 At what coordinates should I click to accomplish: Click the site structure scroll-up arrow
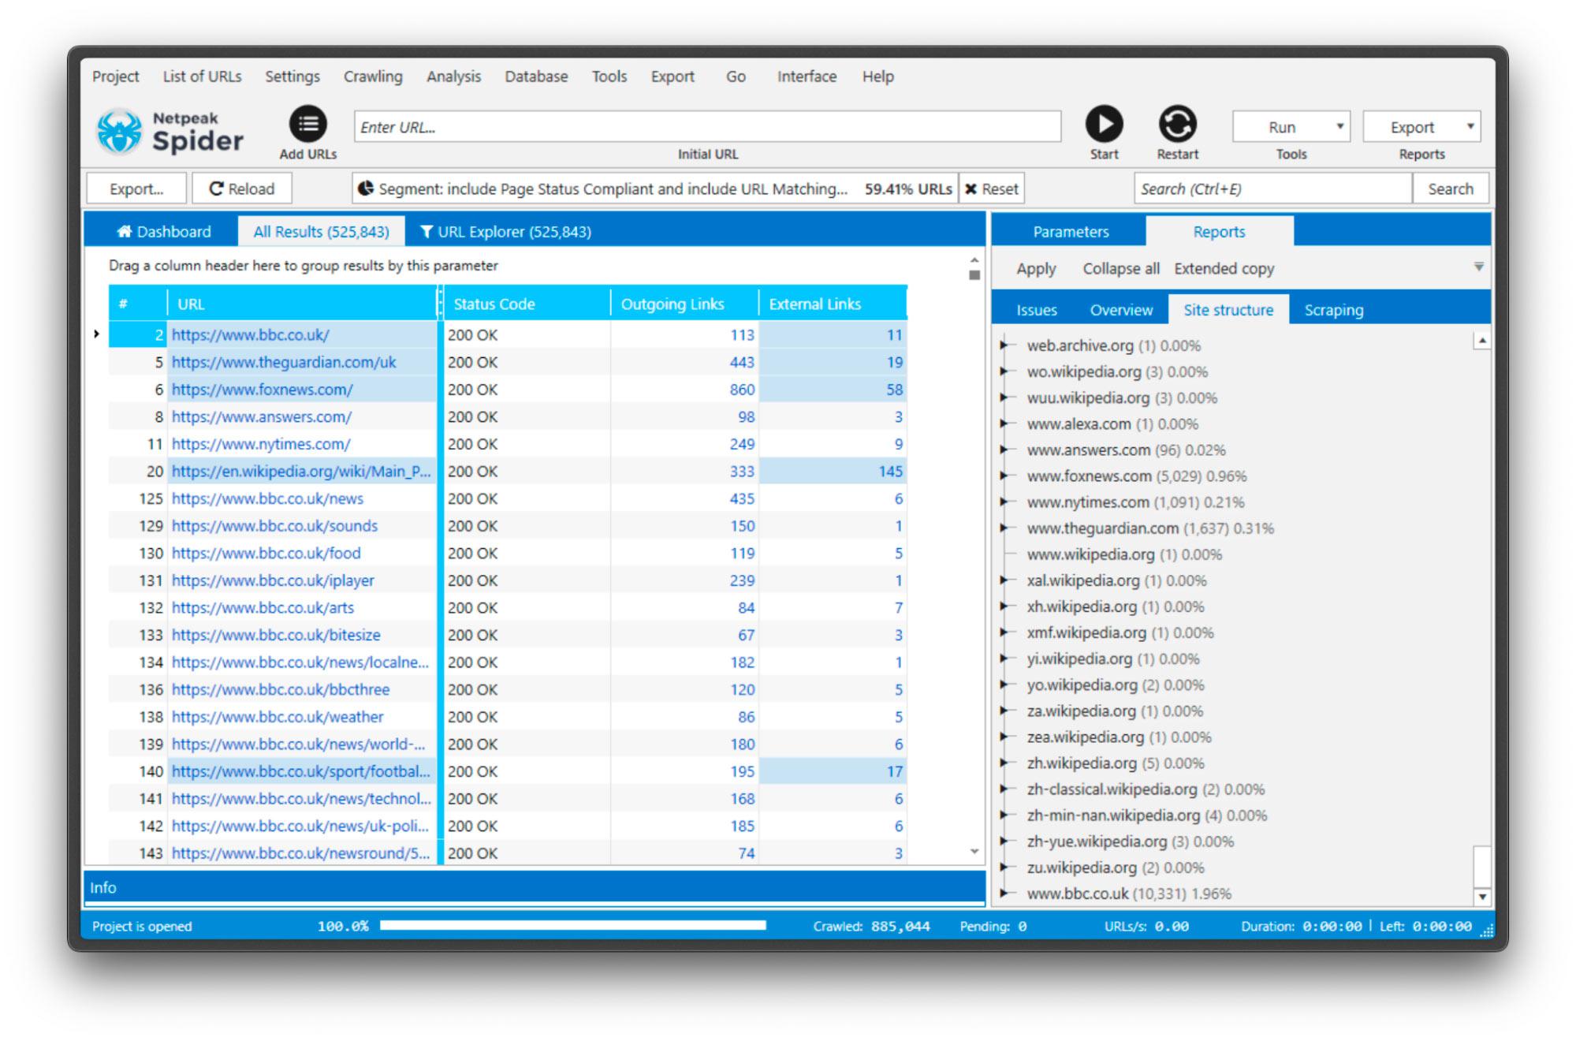pyautogui.click(x=1482, y=341)
